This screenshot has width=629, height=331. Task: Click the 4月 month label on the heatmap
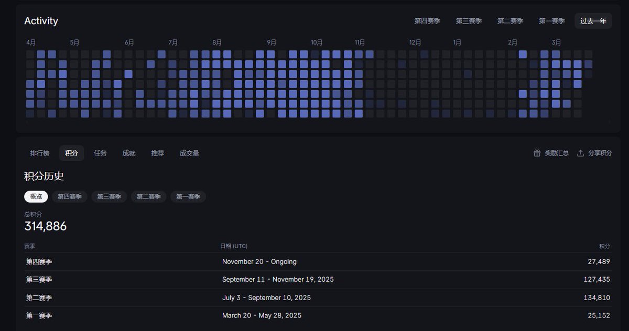(x=31, y=42)
